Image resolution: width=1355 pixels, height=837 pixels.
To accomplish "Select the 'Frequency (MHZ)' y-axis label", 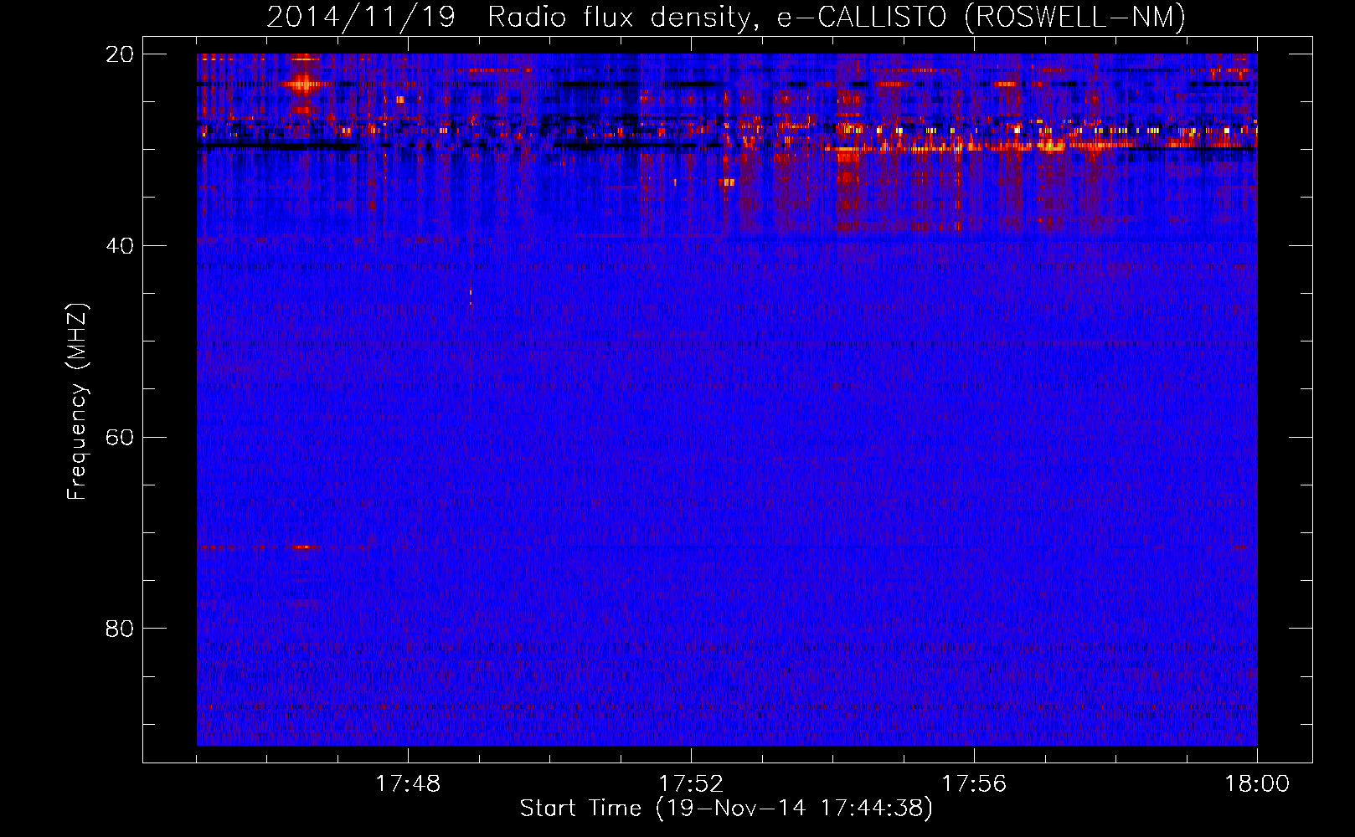I will 77,402.
